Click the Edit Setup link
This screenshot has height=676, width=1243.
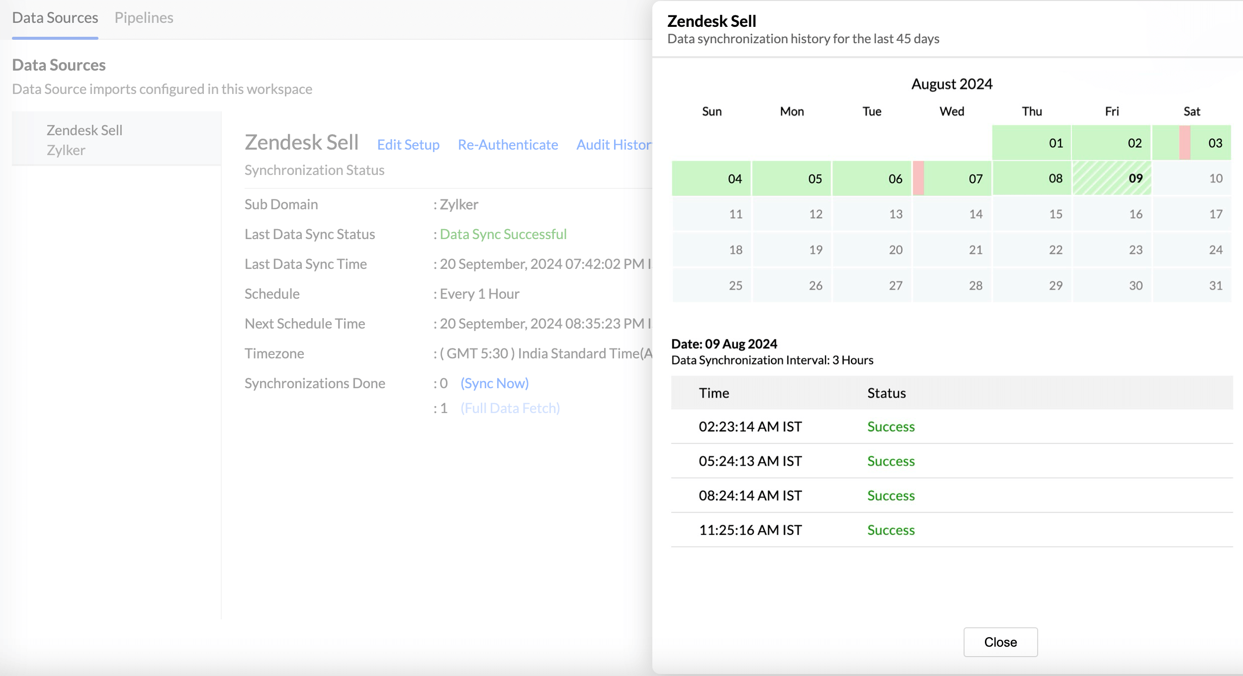[x=408, y=145]
